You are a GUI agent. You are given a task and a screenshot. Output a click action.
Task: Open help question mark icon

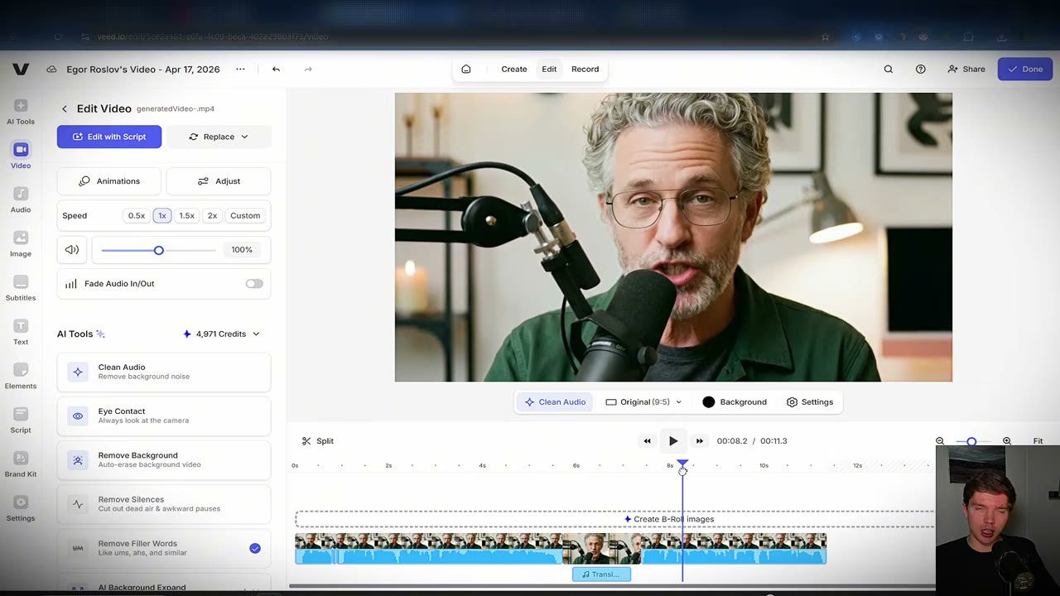(x=921, y=70)
